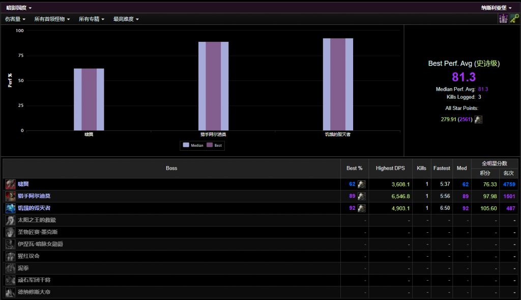Open the 暗影国度 expansion dropdown

(x=19, y=8)
